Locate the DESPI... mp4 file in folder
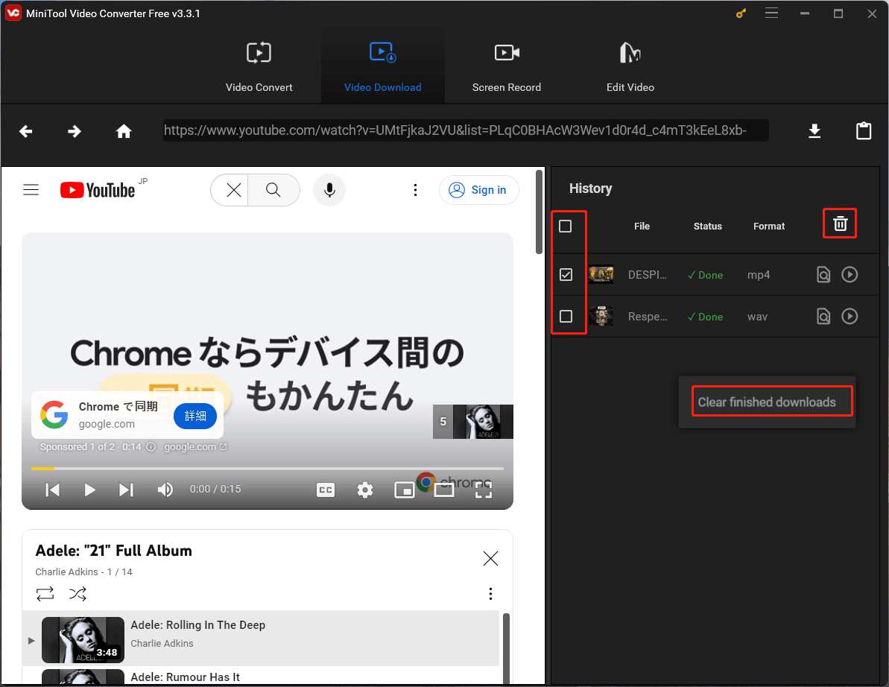Viewport: 889px width, 687px height. (823, 275)
